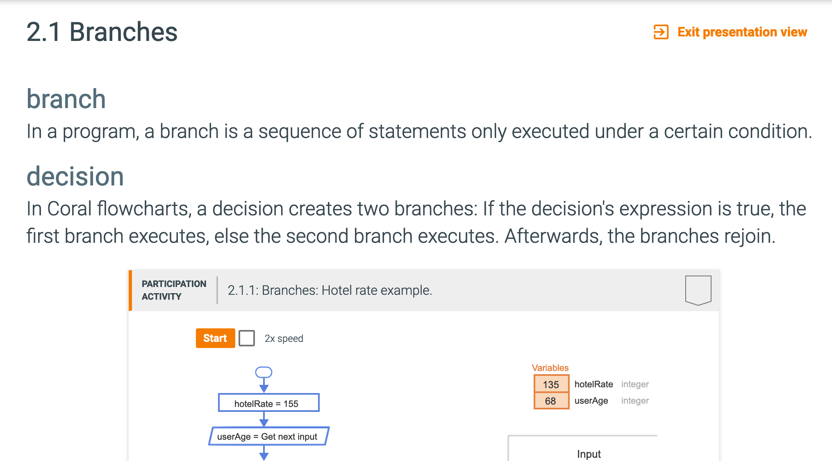Click the activity completion badge icon
This screenshot has width=832, height=461.
pyautogui.click(x=698, y=290)
